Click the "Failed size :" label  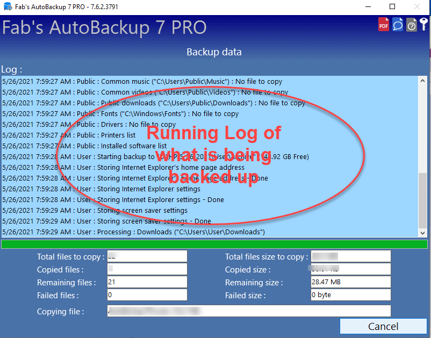click(246, 296)
